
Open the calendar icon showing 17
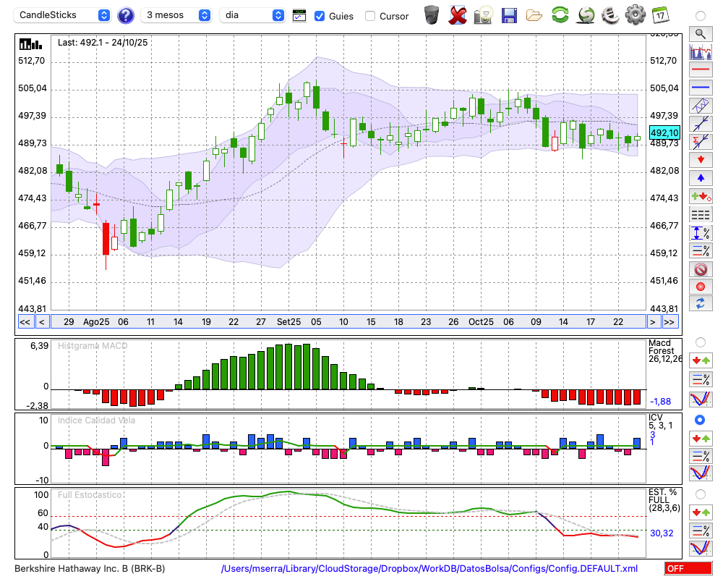(659, 14)
